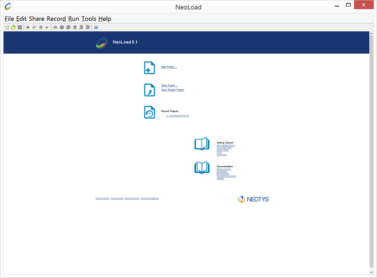Open the Share menu

coord(36,19)
